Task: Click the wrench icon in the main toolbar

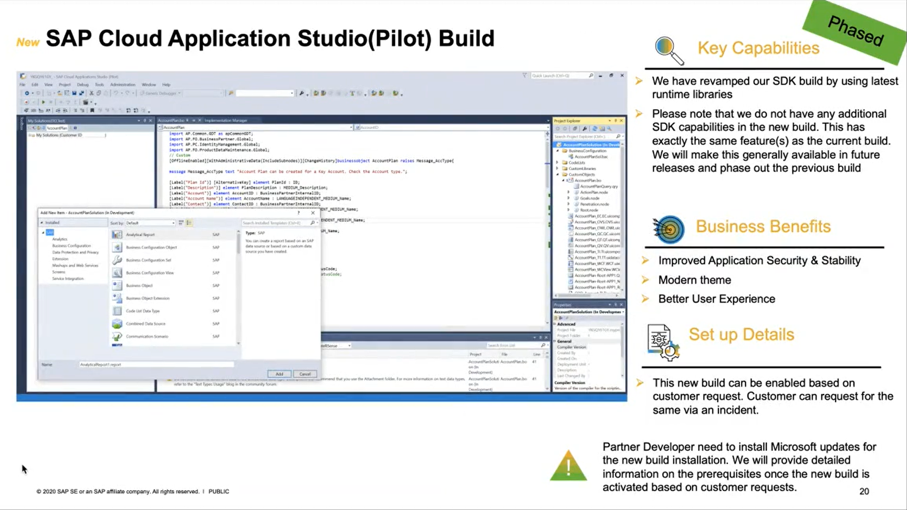Action: 301,93
